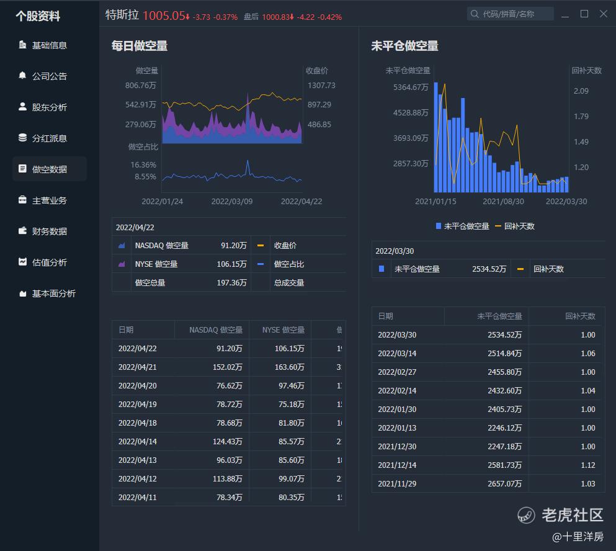This screenshot has height=551, width=616.
Task: Click the 2022/04/13 date cell
Action: (x=138, y=460)
